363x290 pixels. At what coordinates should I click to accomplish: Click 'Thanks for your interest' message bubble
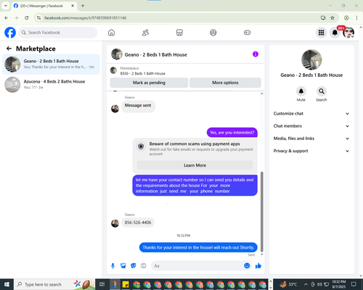click(x=198, y=247)
